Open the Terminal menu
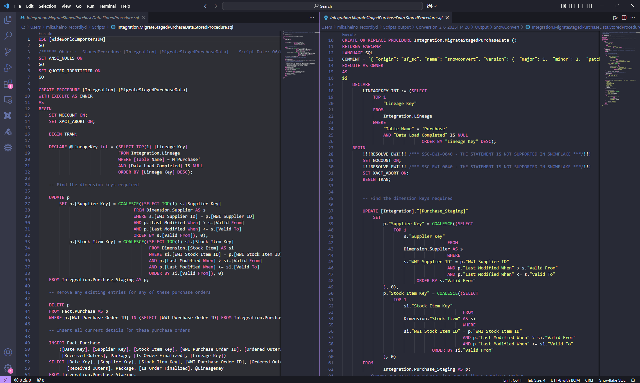This screenshot has height=383, width=640. point(107,6)
